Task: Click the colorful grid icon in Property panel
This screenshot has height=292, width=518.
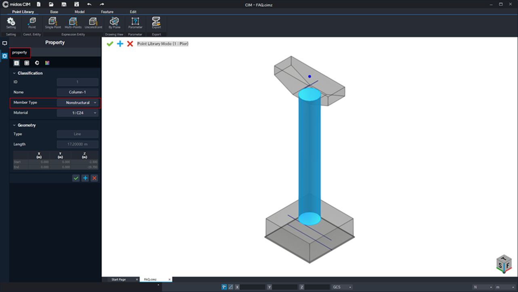Action: 48,63
